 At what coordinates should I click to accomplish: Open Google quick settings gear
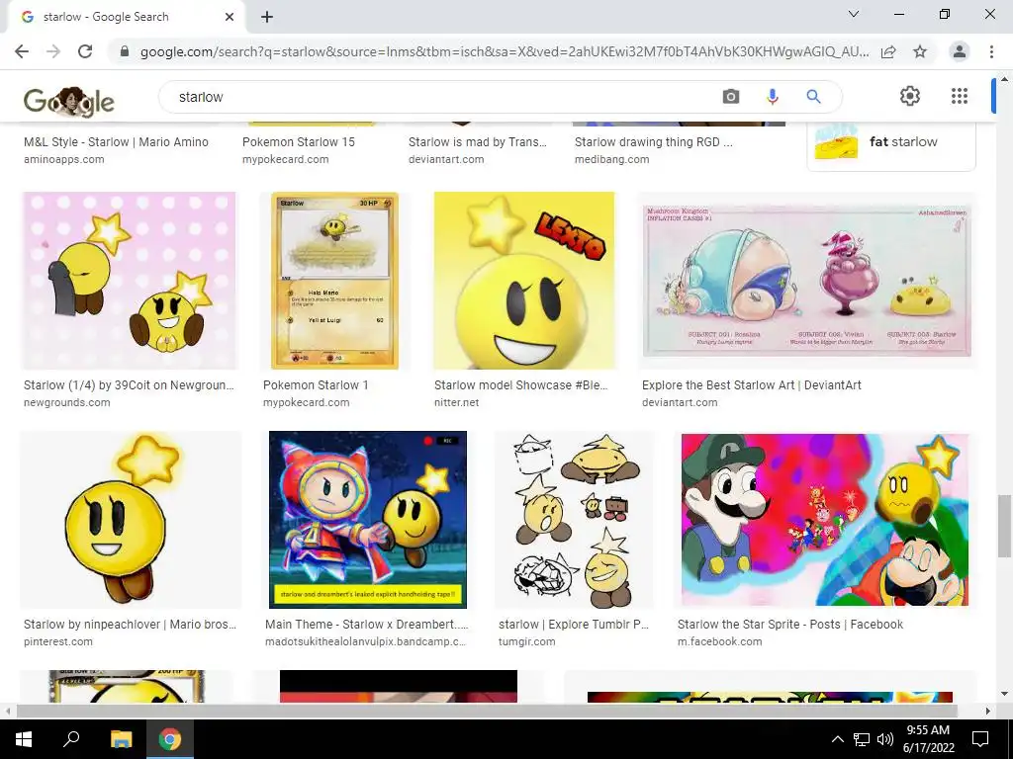point(910,96)
